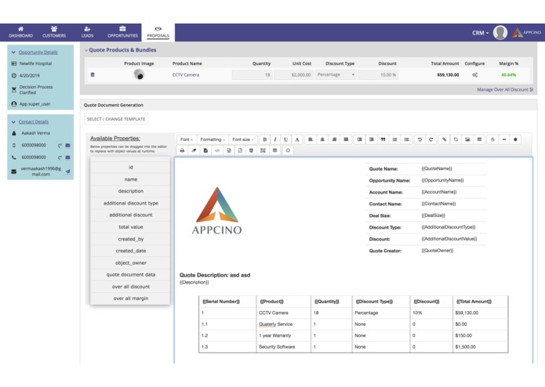
Task: Delete the CCTV Camera product row
Action: pyautogui.click(x=93, y=74)
